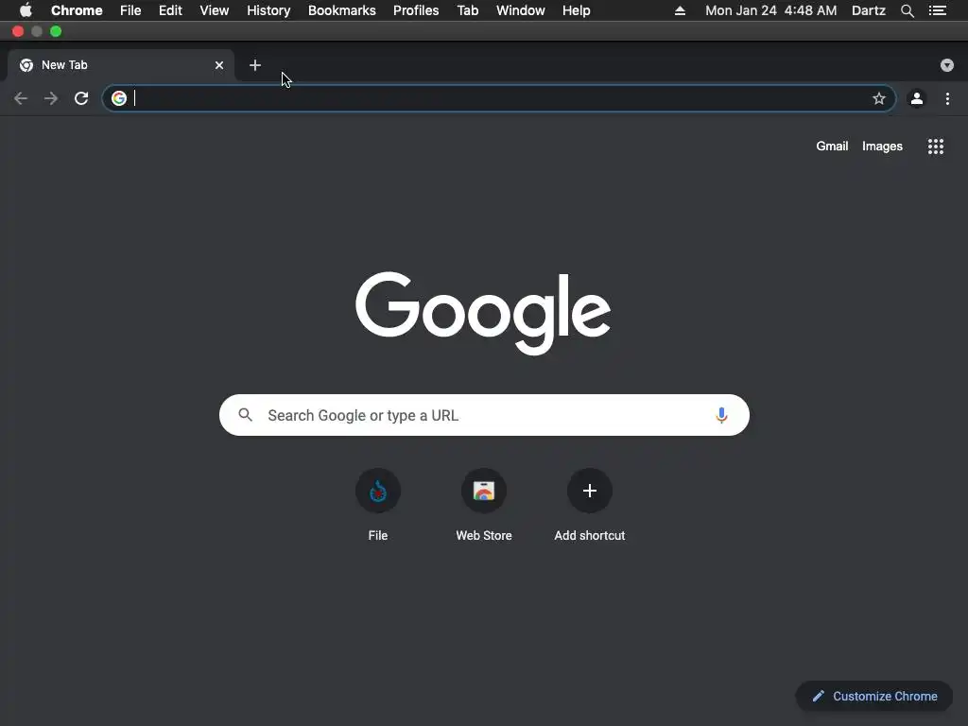The width and height of the screenshot is (968, 726).
Task: Click the magnifier icon in search box
Action: click(245, 415)
